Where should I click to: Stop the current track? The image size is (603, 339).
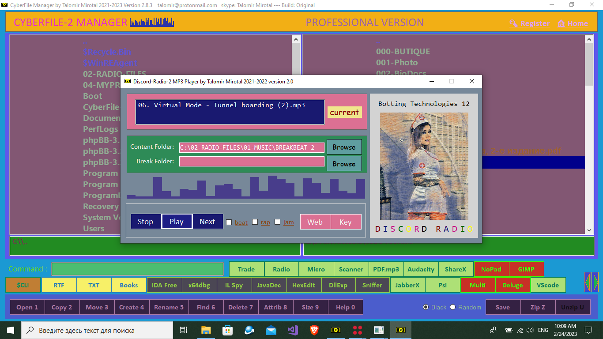[x=146, y=222]
